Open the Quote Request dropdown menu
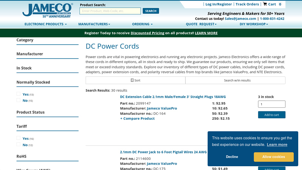 201,24
